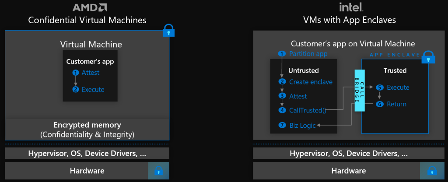Click '(Confidentiality & Integrity)' text
This screenshot has height=182, width=448.
[87, 134]
